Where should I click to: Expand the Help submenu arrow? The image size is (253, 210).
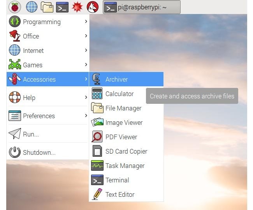pos(86,97)
